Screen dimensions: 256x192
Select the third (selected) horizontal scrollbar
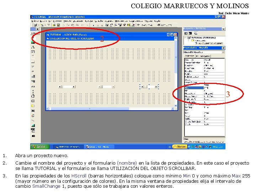149,87
